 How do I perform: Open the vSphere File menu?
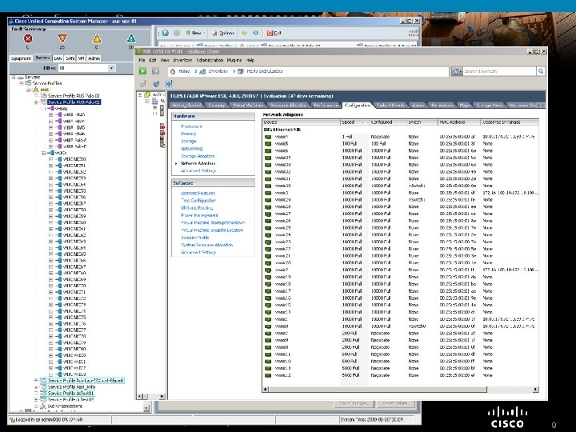pyautogui.click(x=142, y=60)
